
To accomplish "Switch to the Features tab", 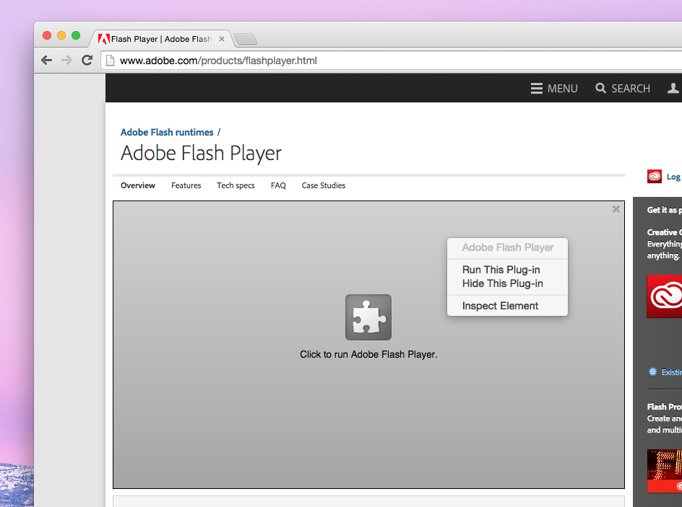I will click(x=186, y=185).
